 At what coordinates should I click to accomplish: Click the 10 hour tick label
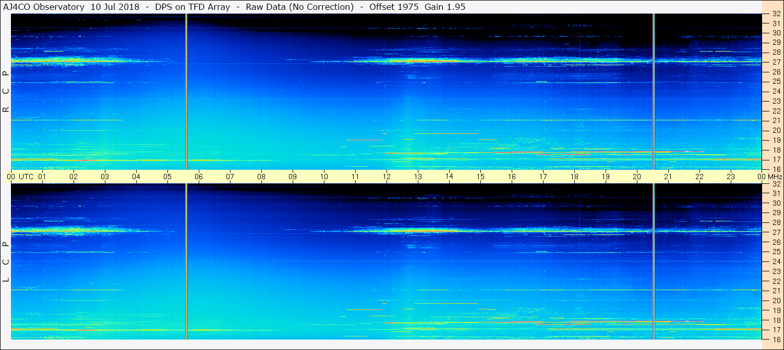tap(324, 177)
